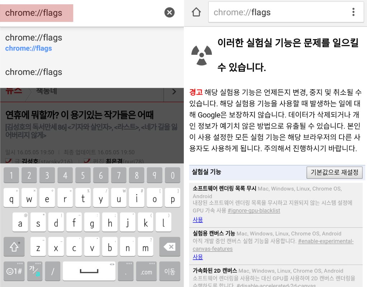The width and height of the screenshot is (367, 287).
Task: Switch keyboard language with 가/a key
Action: 35,271
